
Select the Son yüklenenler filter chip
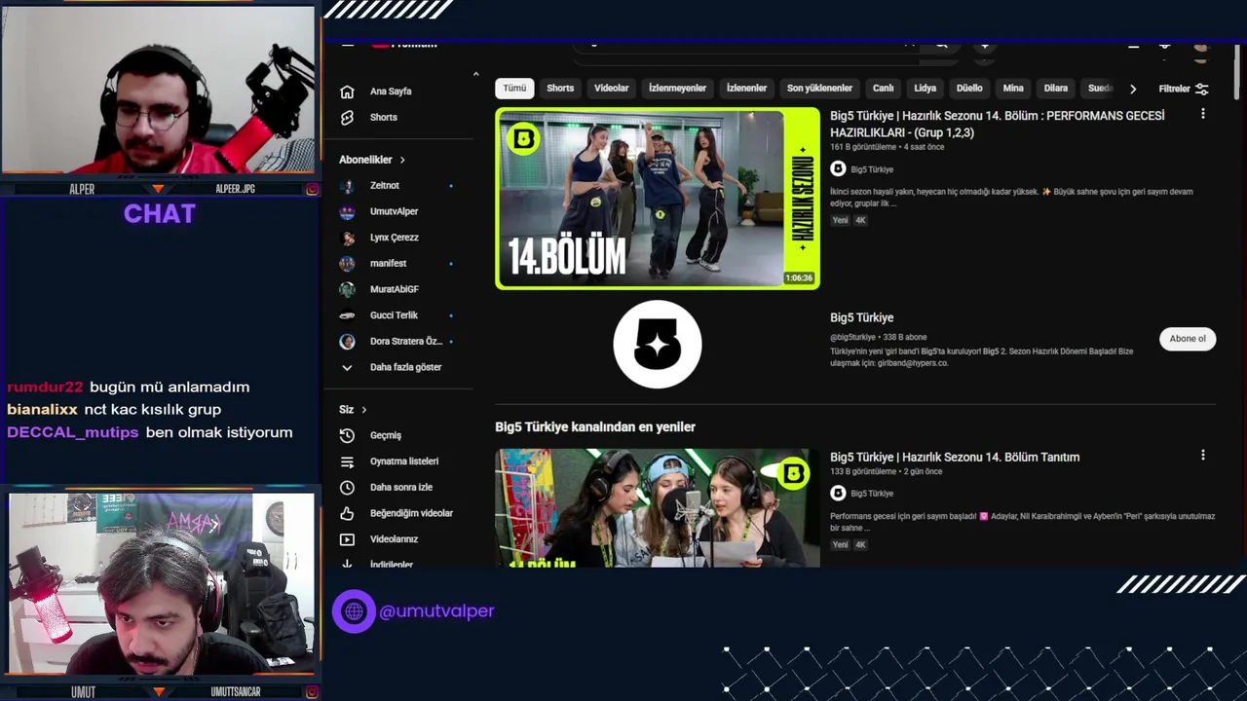[819, 88]
